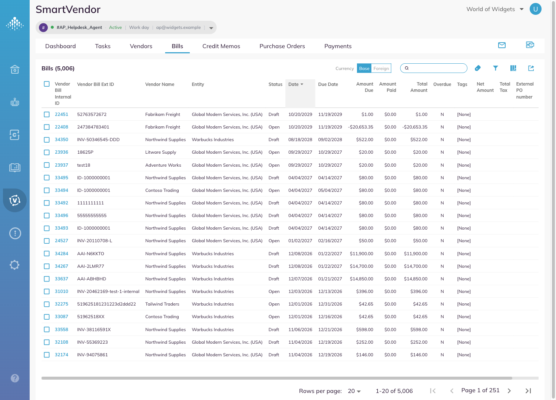This screenshot has height=400, width=556.
Task: Select Foreign currency toggle
Action: [x=381, y=68]
